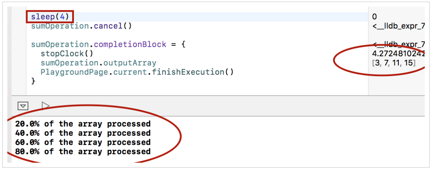Click the sleep(4) code line

point(49,17)
